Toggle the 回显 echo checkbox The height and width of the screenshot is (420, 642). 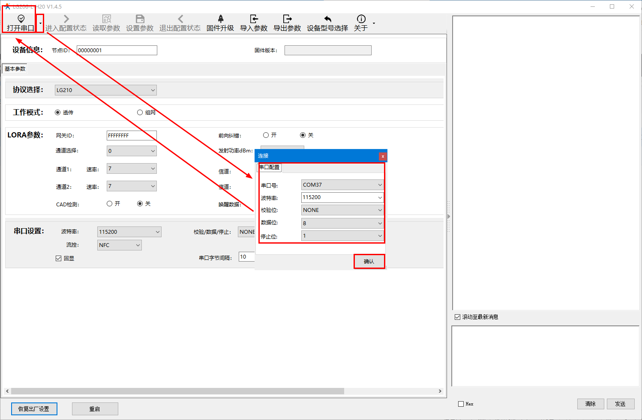coord(59,259)
